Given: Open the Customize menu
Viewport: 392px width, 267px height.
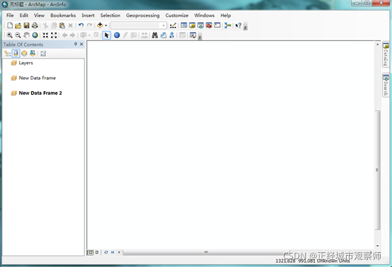Looking at the screenshot, I should pos(177,16).
